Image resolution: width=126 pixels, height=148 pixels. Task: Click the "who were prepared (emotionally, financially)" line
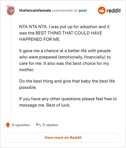(65, 57)
